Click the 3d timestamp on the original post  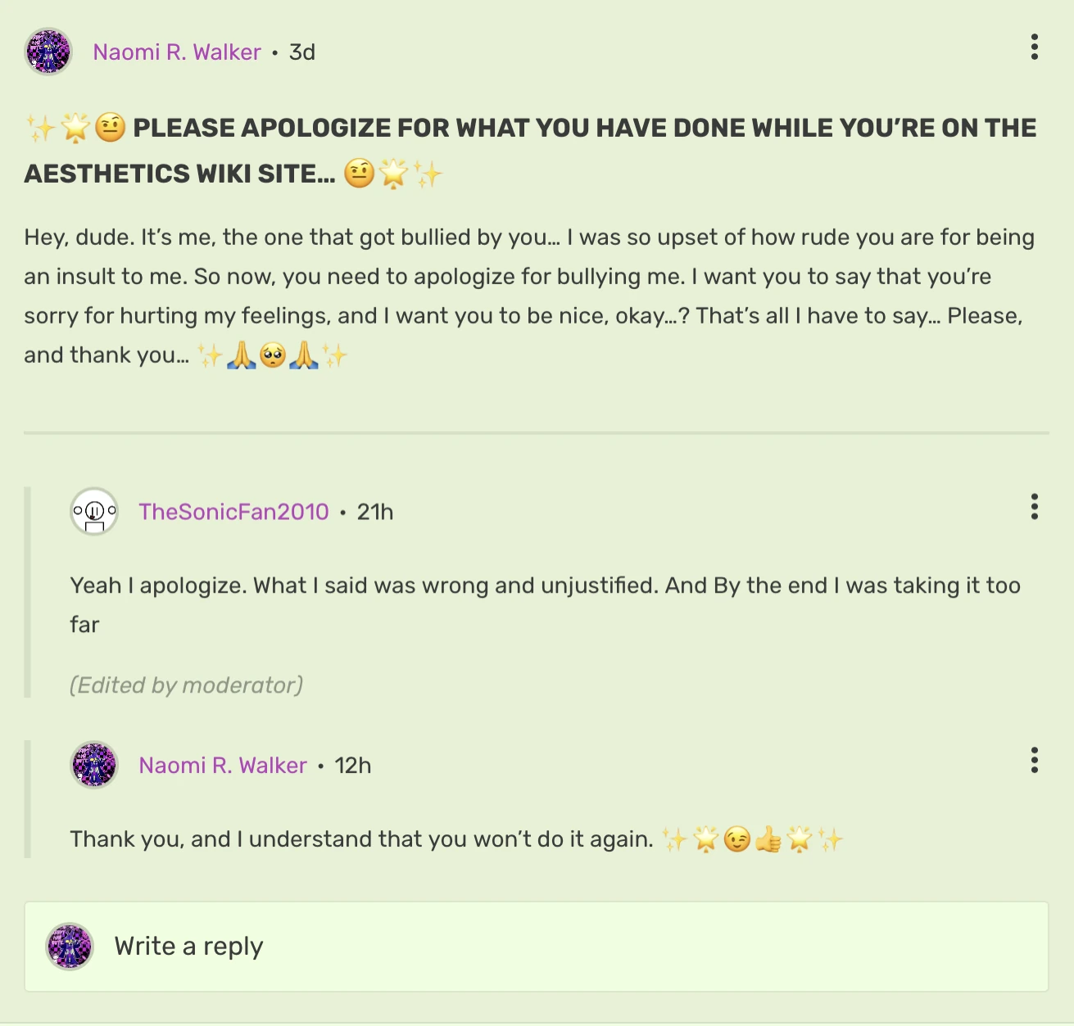click(x=301, y=52)
